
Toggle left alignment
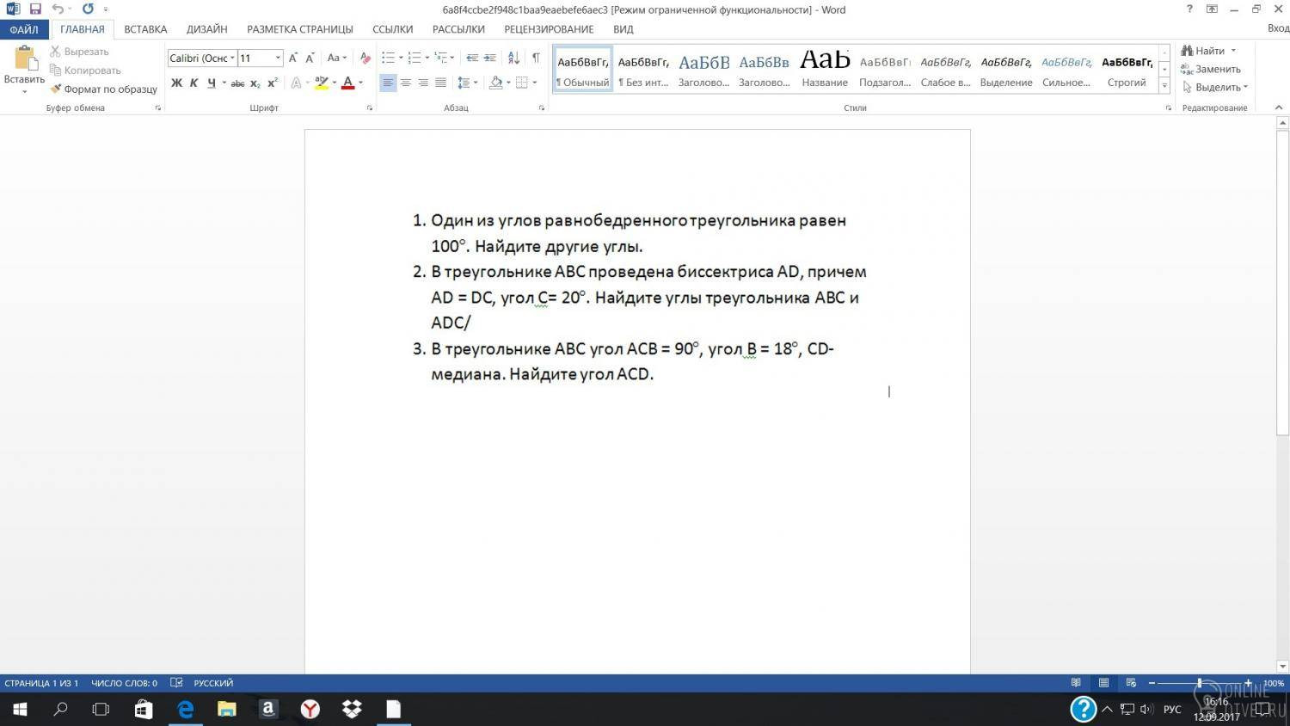[388, 83]
